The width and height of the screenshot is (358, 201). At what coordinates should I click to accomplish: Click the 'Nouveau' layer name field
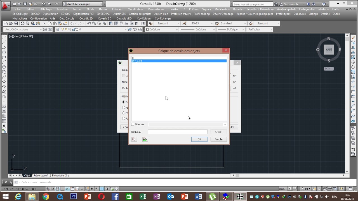tap(178, 132)
